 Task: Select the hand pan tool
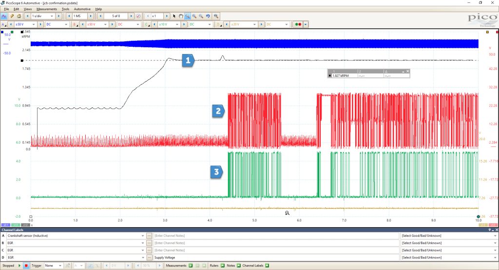[181, 16]
